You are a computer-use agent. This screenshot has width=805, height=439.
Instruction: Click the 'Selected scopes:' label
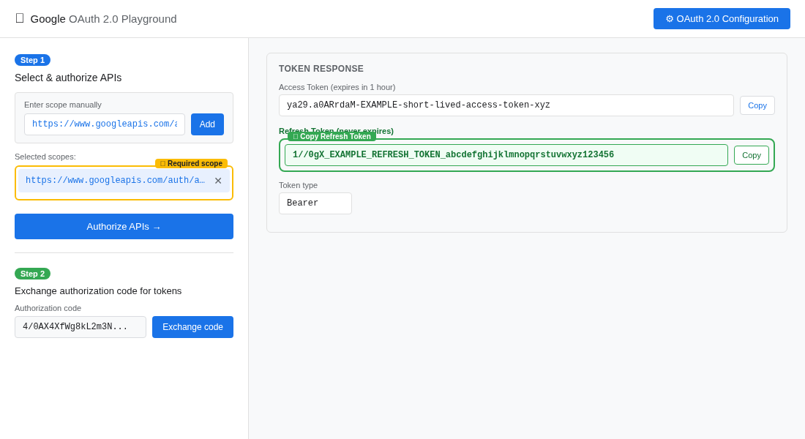[x=45, y=157]
